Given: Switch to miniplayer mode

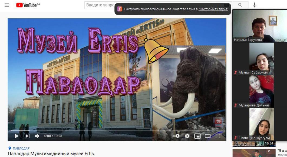Looking at the screenshot, I should point(197,136).
